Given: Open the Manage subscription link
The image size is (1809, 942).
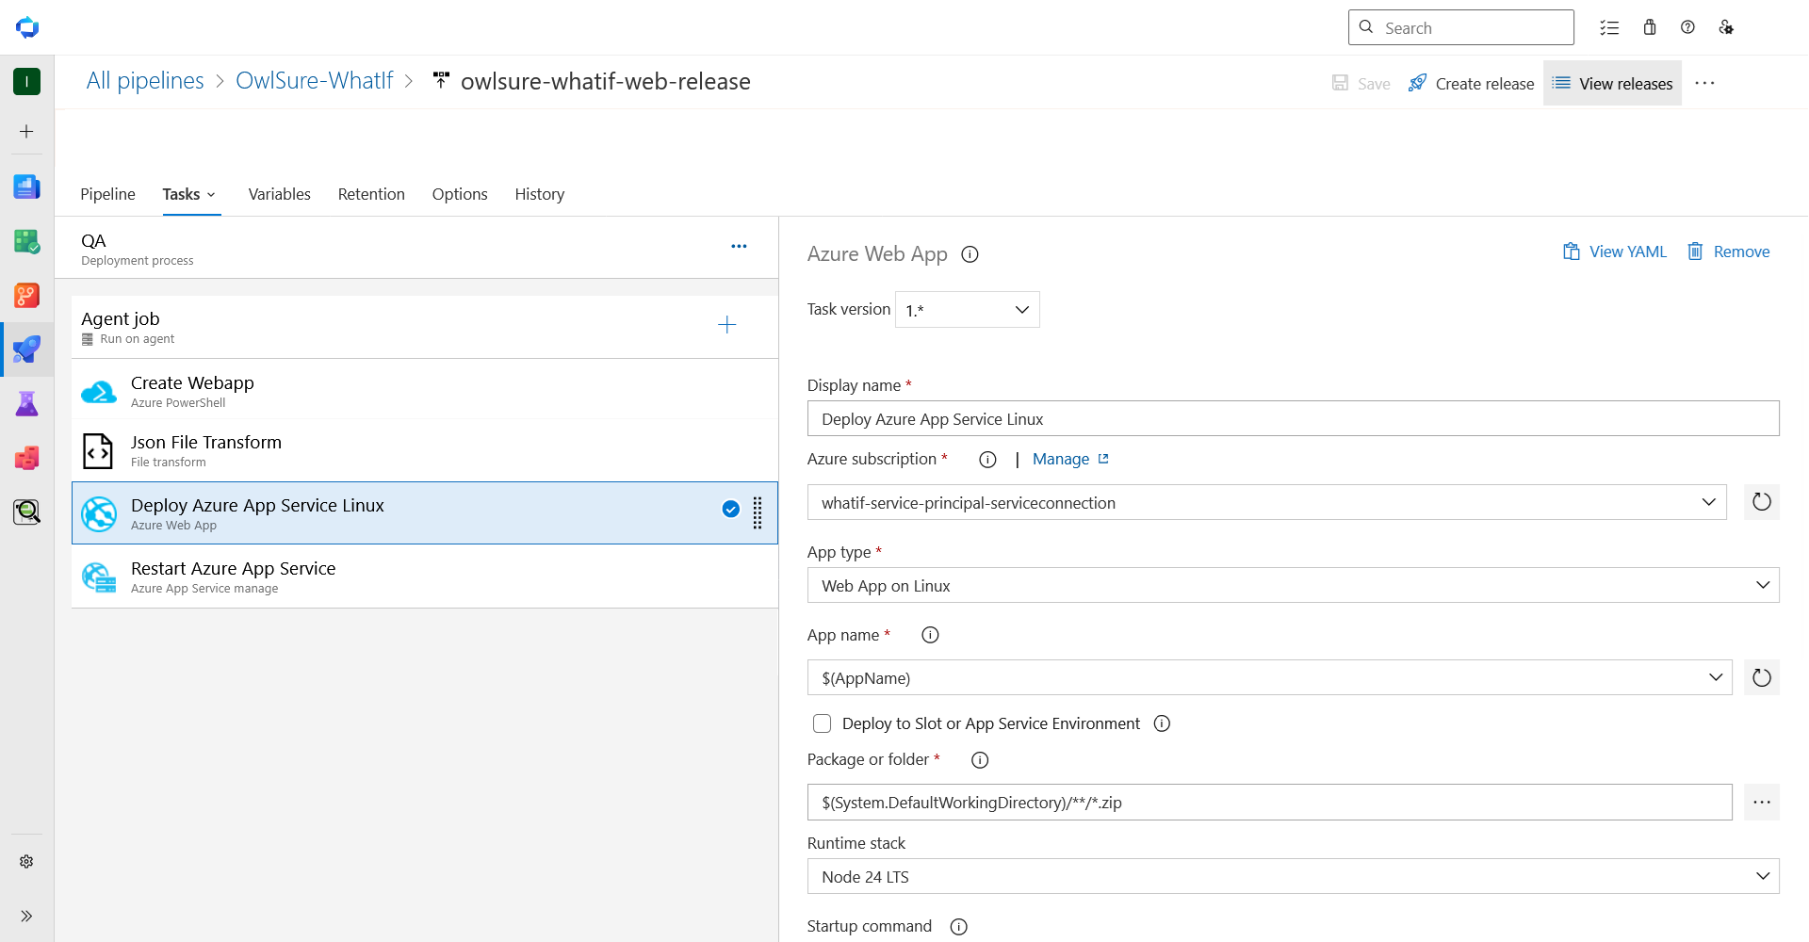Looking at the screenshot, I should 1070,459.
